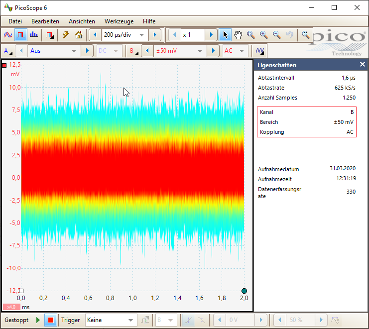Open persistence options icon

click(49, 35)
